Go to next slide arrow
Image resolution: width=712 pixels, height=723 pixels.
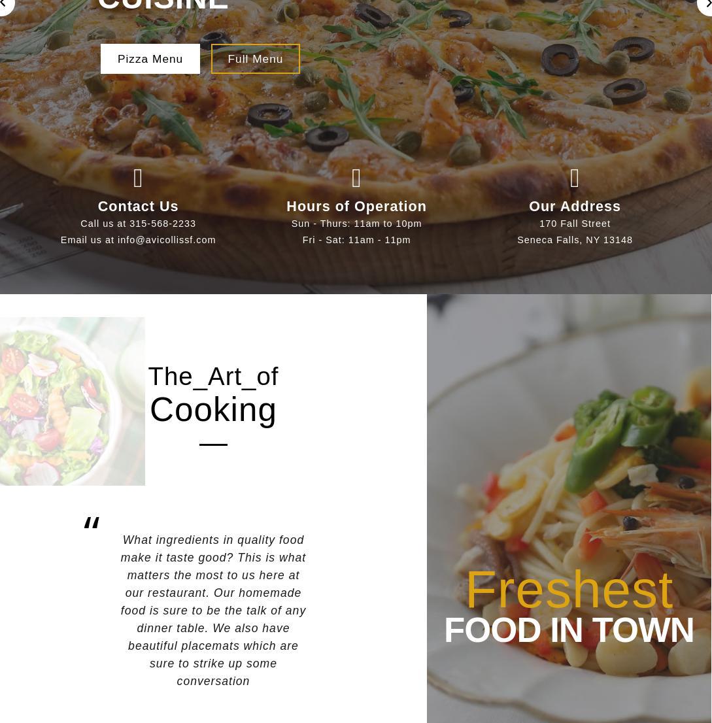coord(705,5)
